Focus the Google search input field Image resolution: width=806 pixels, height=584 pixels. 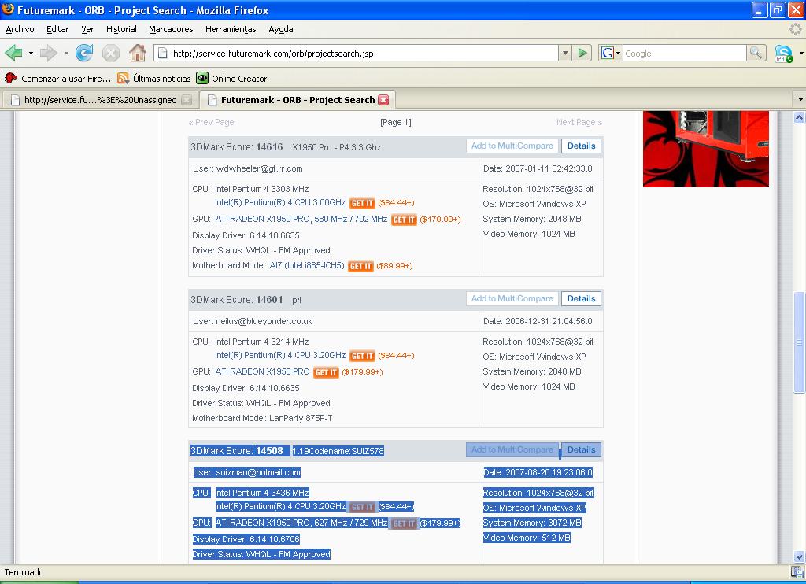click(683, 54)
